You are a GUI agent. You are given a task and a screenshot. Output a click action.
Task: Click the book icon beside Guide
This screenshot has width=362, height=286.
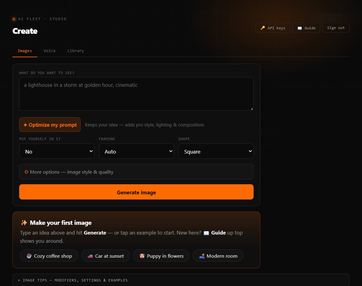click(x=300, y=28)
